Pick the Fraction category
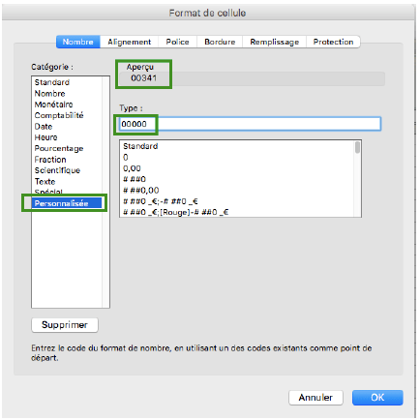420x420 pixels. tap(67, 160)
